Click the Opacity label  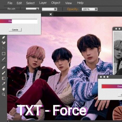(x=73, y=9)
